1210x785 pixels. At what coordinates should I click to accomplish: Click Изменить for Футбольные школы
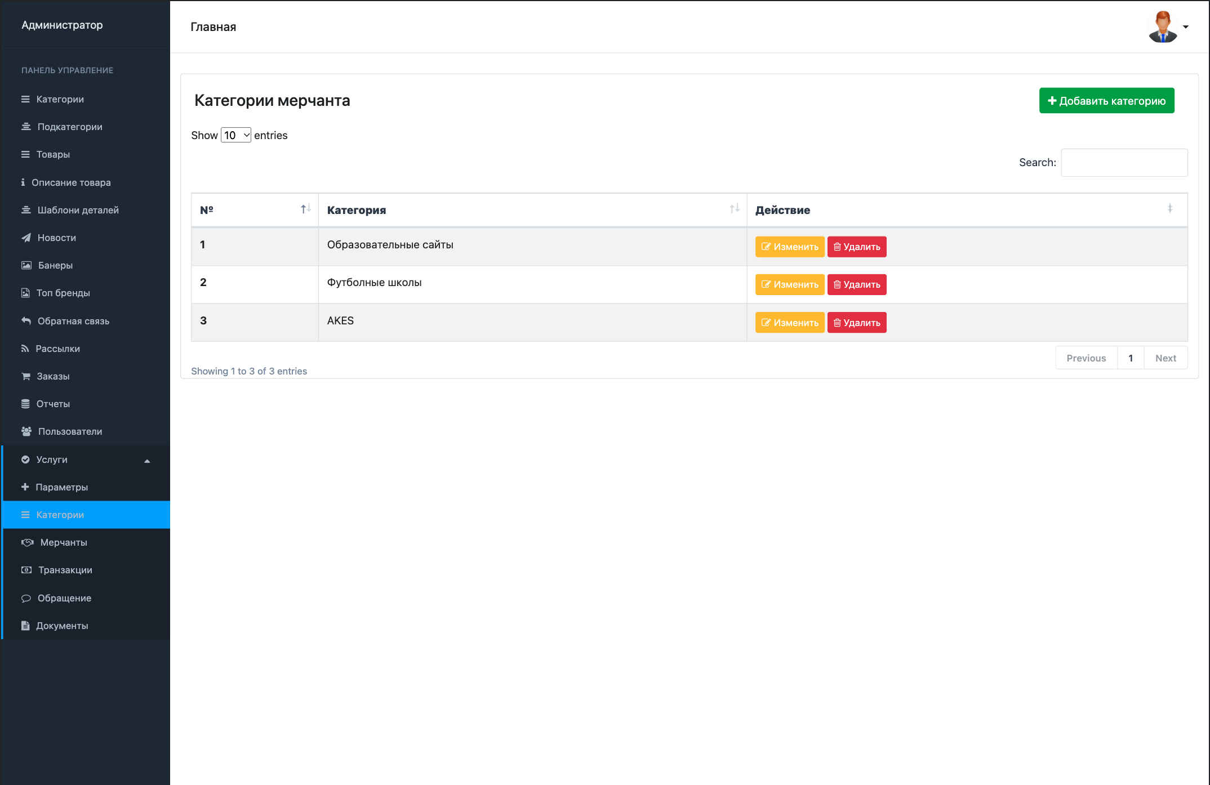790,284
